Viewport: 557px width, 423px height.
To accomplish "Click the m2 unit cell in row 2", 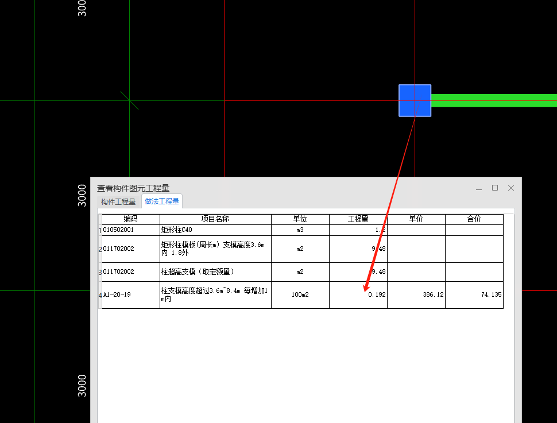I will point(300,249).
